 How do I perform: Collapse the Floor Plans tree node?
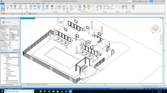coord(3,56)
